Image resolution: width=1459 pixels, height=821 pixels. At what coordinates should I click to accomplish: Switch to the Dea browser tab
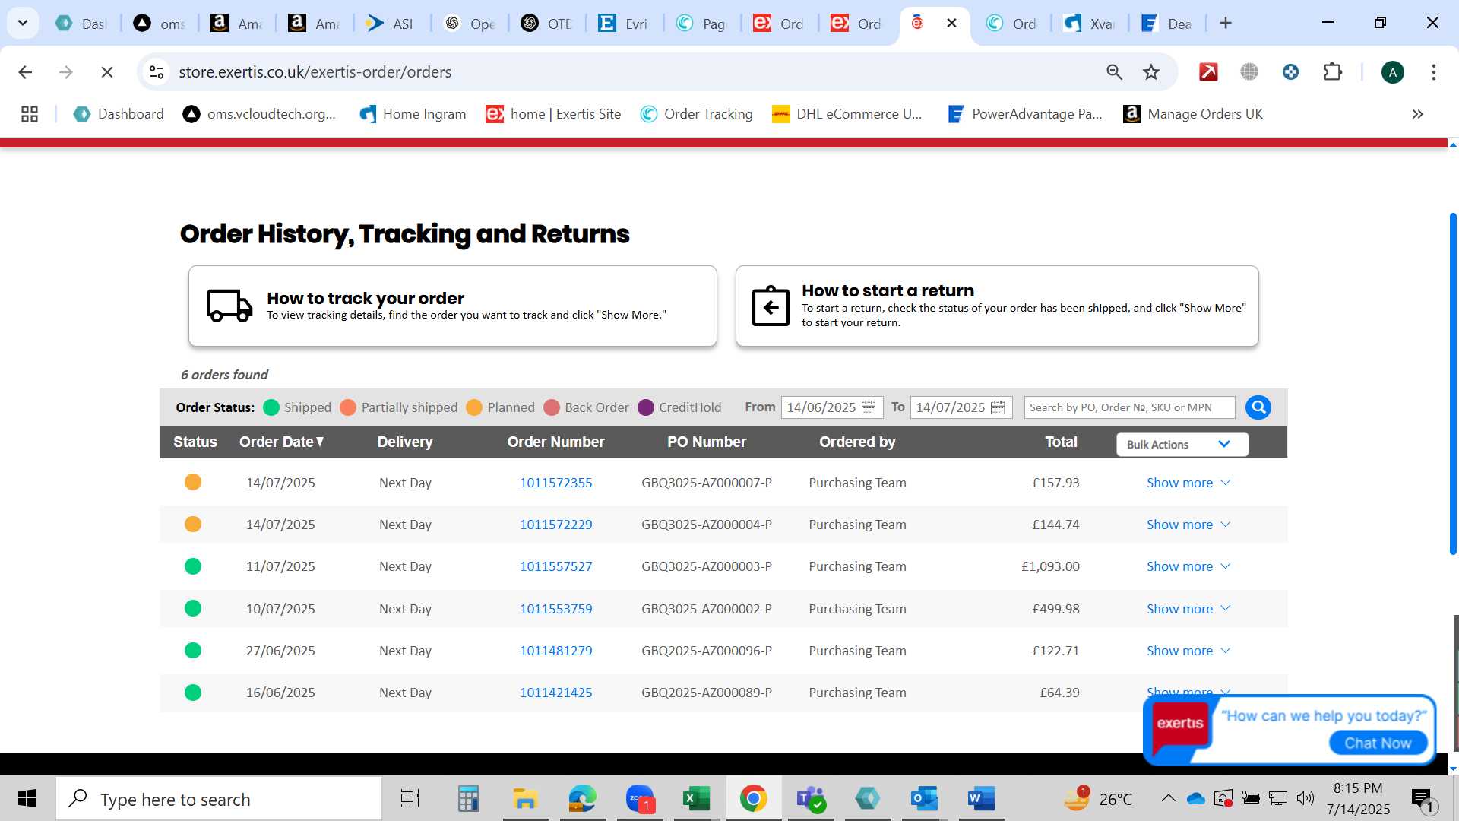(1167, 24)
